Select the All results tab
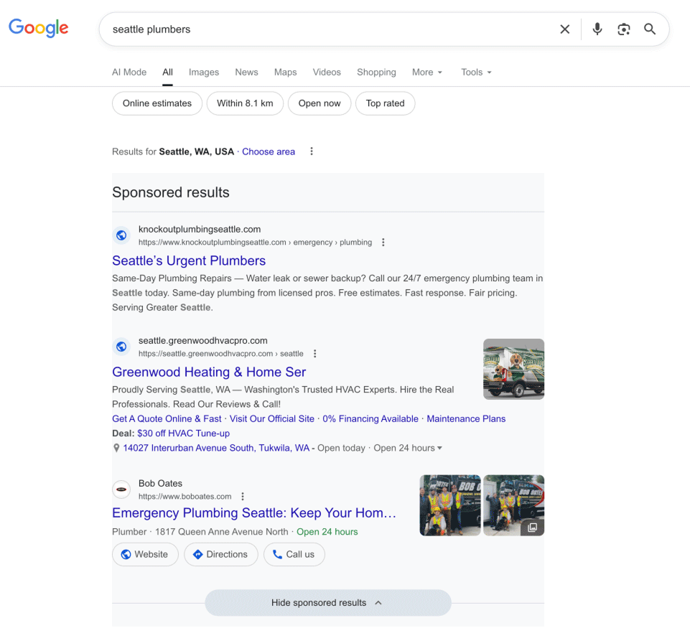 pos(168,72)
